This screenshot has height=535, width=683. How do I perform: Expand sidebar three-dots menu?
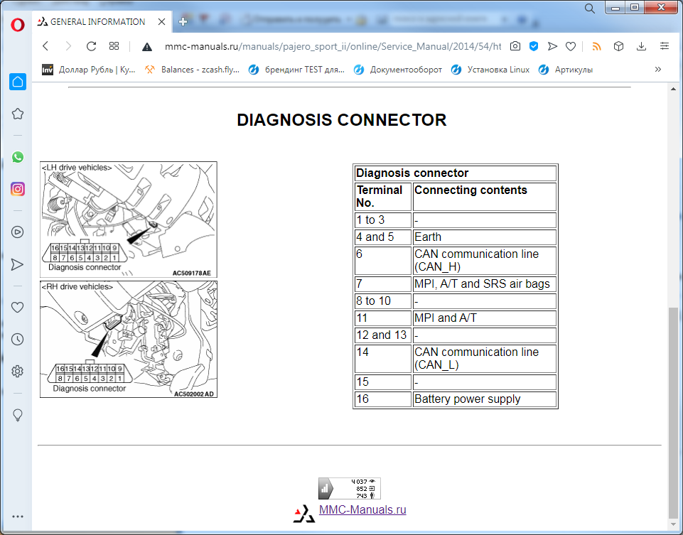[18, 517]
